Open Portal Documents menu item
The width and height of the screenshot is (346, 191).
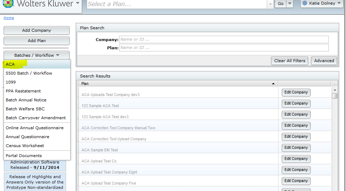37,156
